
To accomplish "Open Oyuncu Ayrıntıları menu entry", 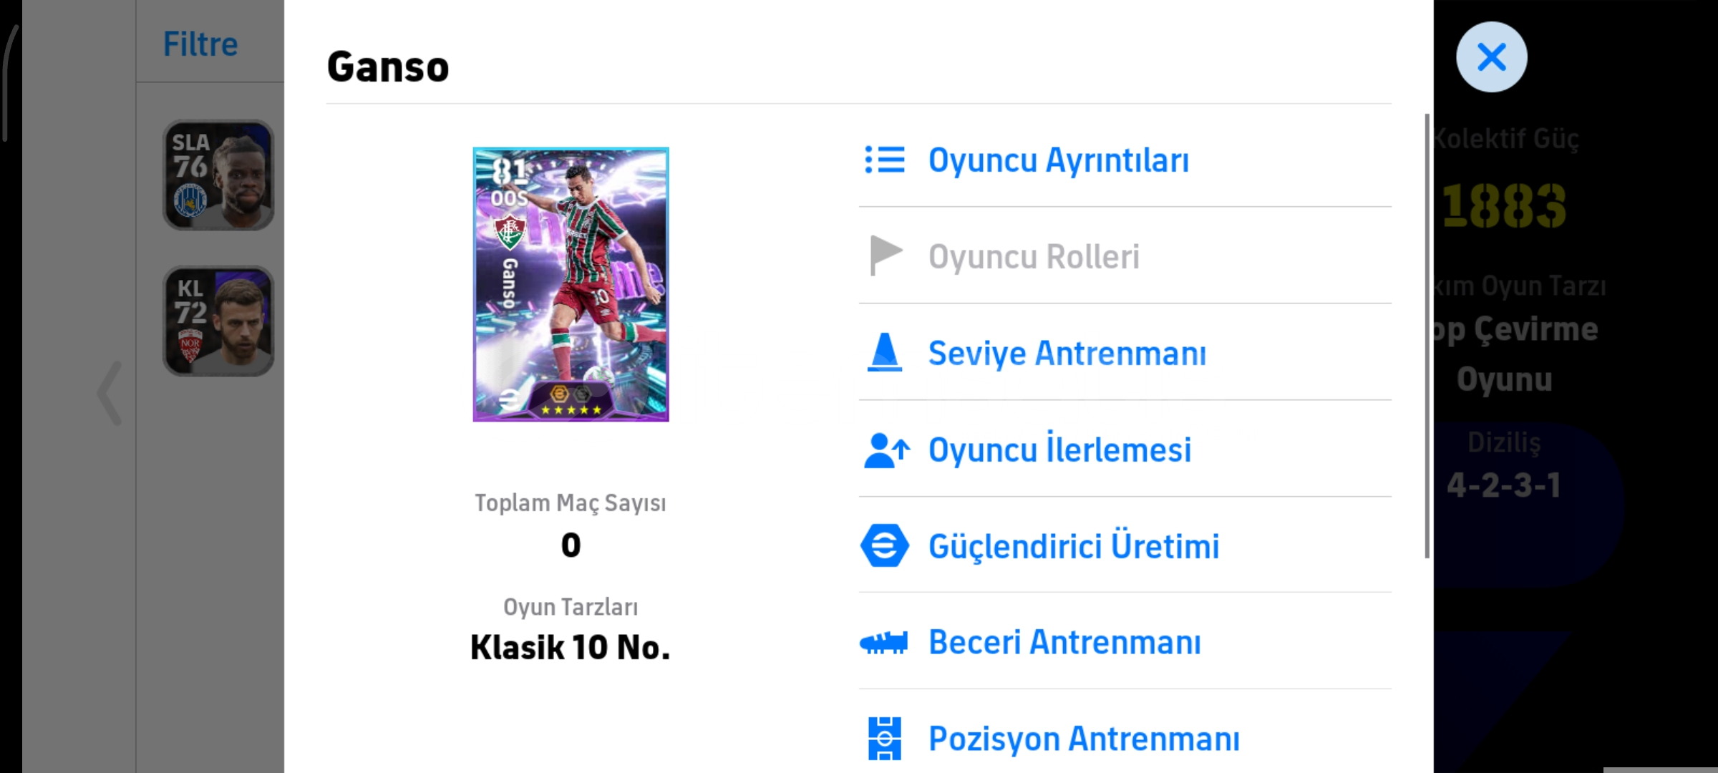I will pos(1058,160).
